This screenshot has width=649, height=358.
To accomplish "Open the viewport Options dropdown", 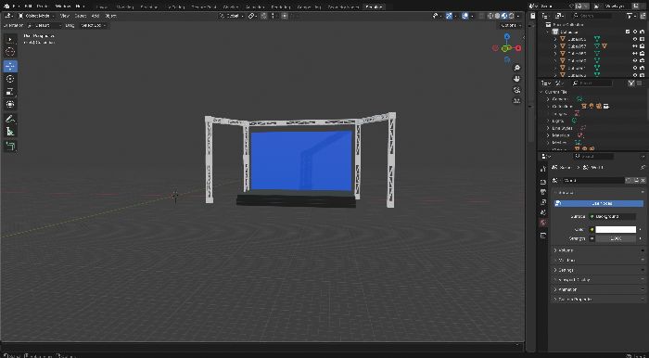I will 510,25.
